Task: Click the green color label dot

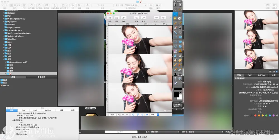Action: (x=266, y=115)
